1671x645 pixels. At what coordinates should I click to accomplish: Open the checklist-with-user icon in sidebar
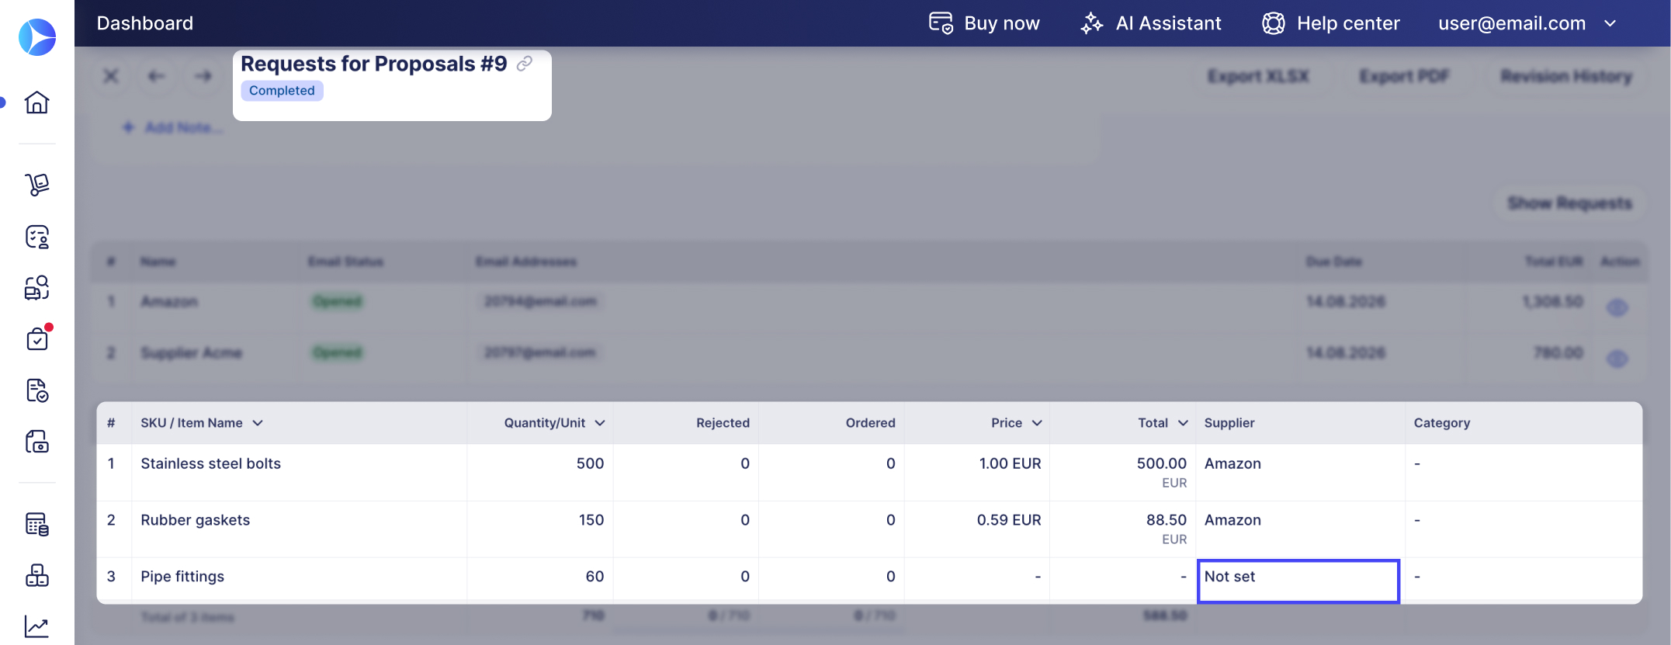36,237
